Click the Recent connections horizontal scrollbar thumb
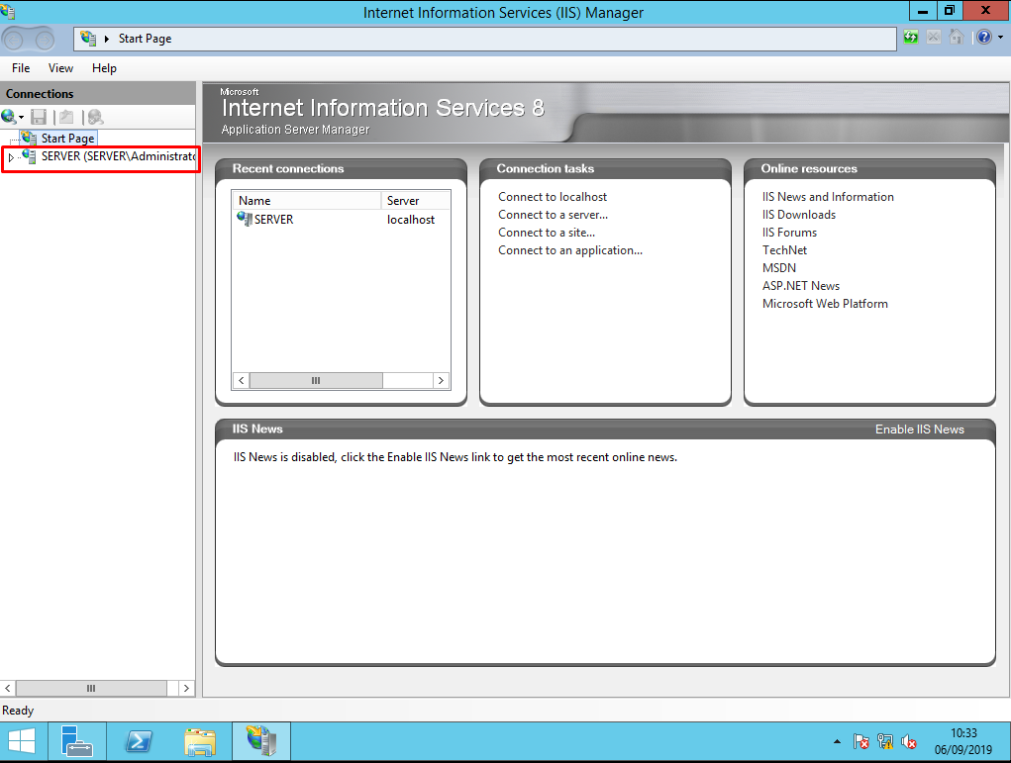Viewport: 1011px width, 763px height. coord(316,380)
